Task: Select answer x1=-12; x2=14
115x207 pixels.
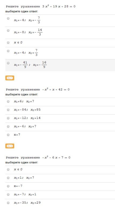Action: pos(8,118)
